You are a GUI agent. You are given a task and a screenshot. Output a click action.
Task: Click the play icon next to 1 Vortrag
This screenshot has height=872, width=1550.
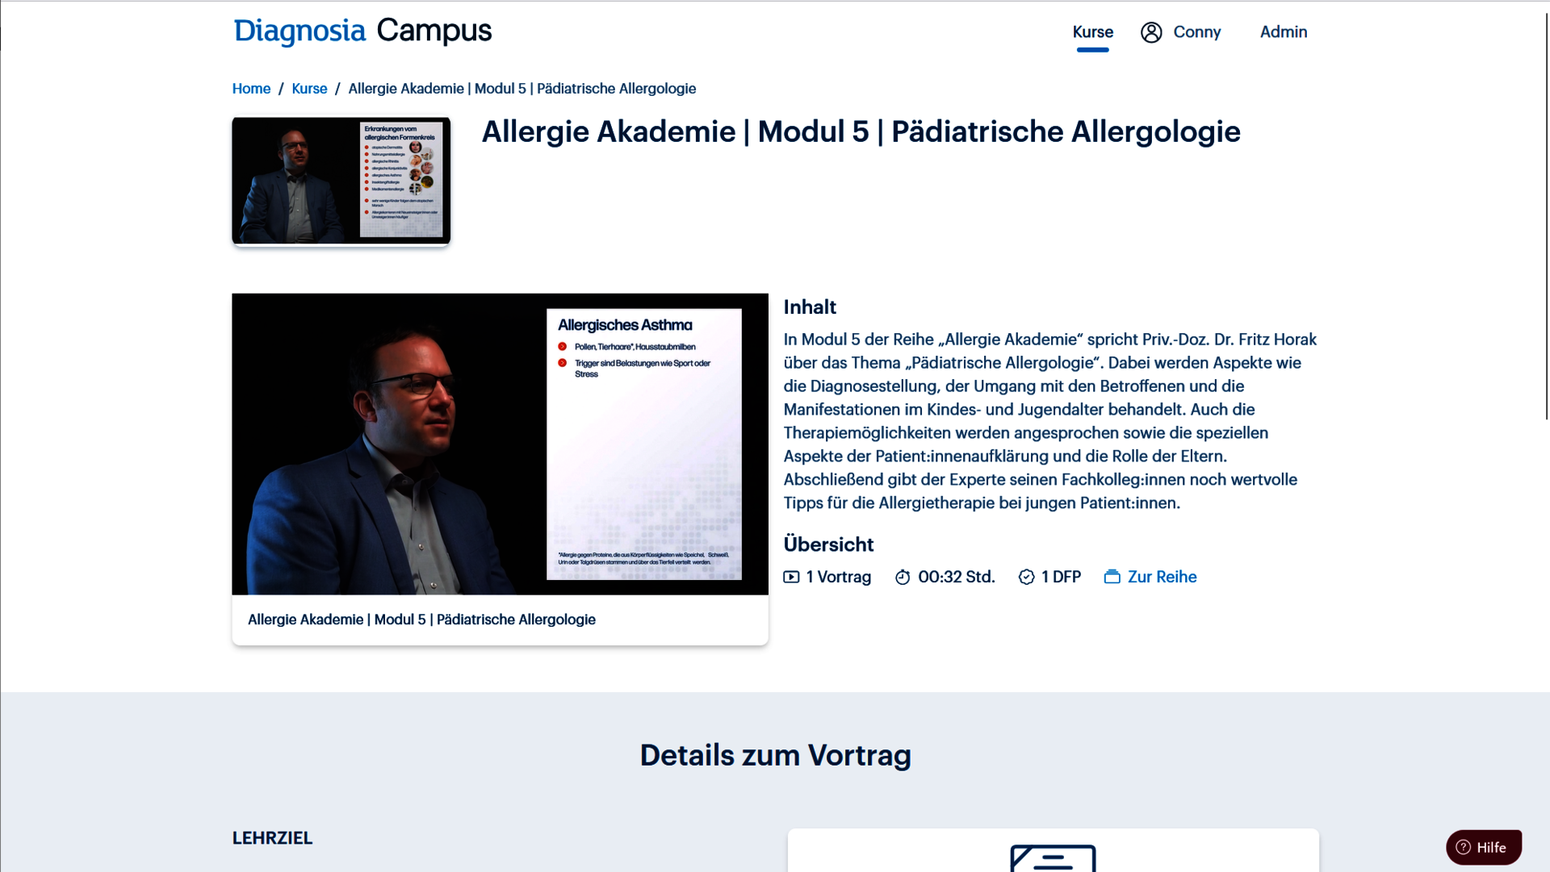click(791, 577)
